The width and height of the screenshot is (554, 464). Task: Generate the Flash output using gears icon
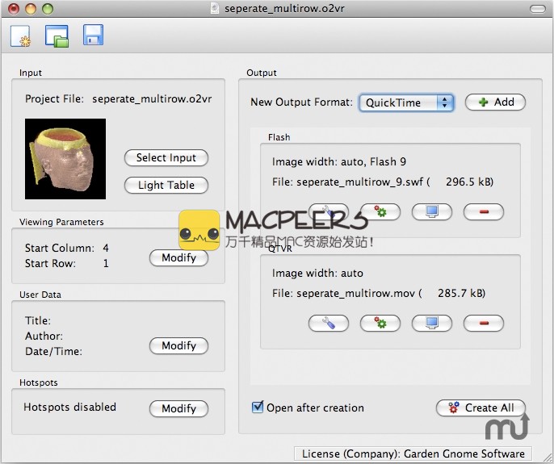pyautogui.click(x=380, y=212)
